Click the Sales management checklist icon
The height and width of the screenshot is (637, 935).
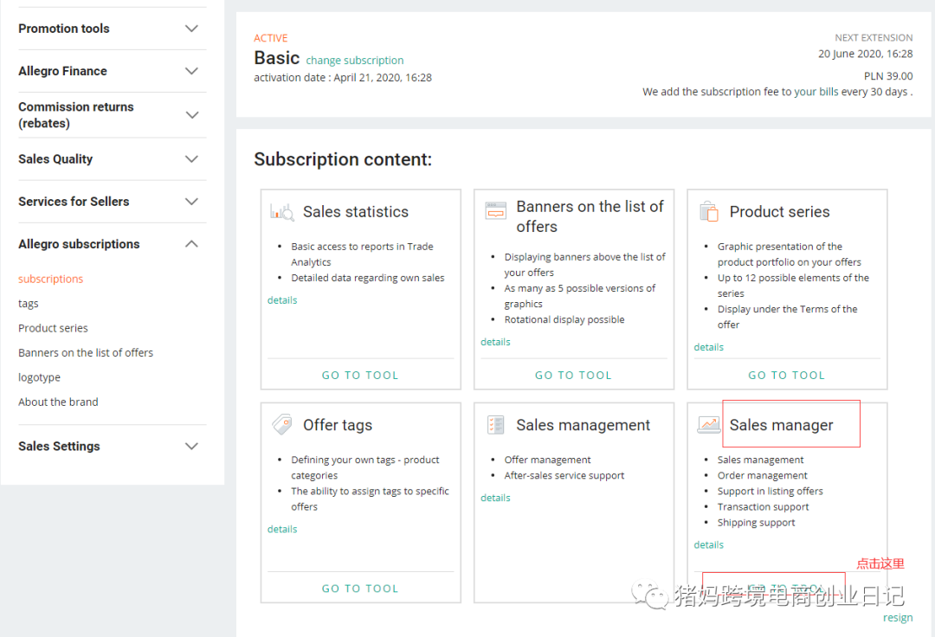(495, 424)
